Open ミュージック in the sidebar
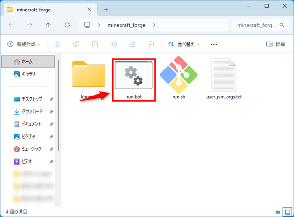Viewport: 294px width, 217px height. [x=28, y=149]
